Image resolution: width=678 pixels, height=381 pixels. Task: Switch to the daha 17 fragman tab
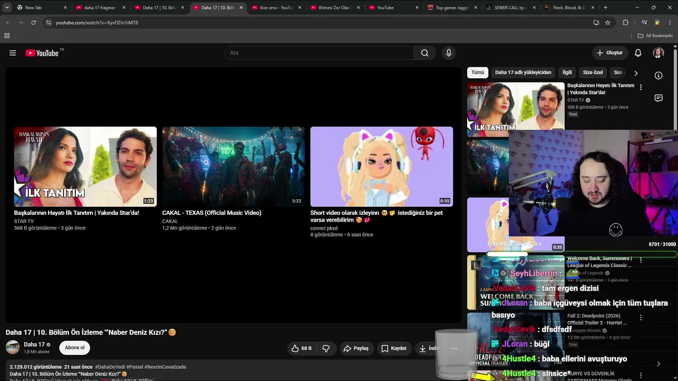101,8
